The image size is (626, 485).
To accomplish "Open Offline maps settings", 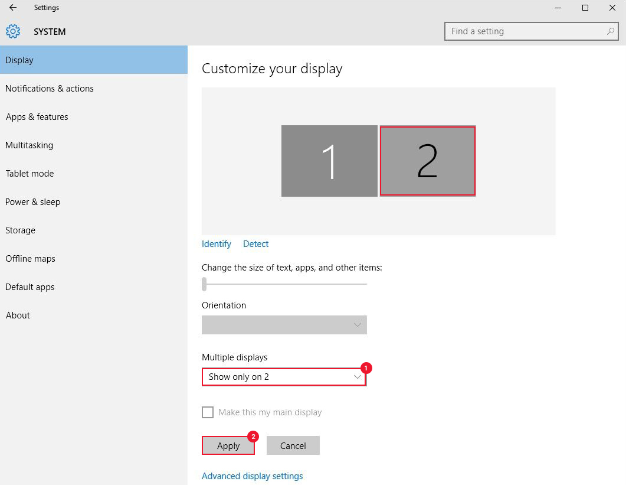I will pyautogui.click(x=94, y=259).
